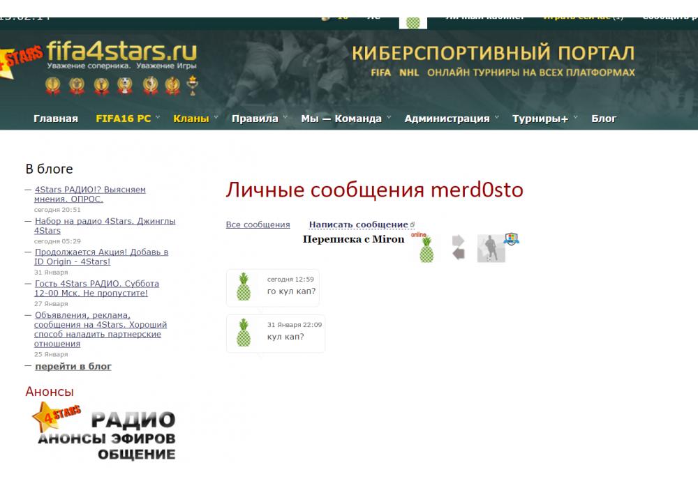Screen dimensions: 698x488
Task: Click the medal showing a soccer ball
Action: pyautogui.click(x=125, y=85)
